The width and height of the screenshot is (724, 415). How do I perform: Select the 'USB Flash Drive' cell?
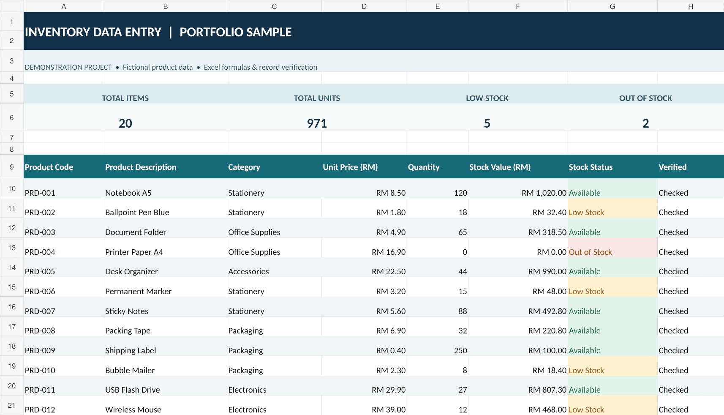pyautogui.click(x=166, y=386)
